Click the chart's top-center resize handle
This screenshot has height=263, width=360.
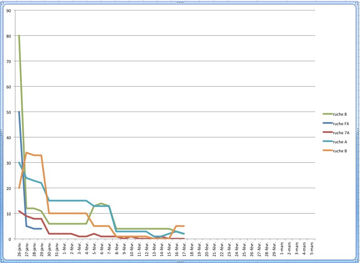(x=180, y=2)
